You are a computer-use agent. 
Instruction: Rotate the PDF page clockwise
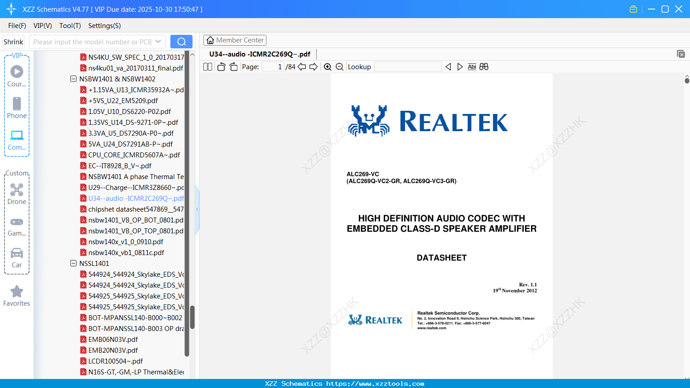pyautogui.click(x=233, y=67)
